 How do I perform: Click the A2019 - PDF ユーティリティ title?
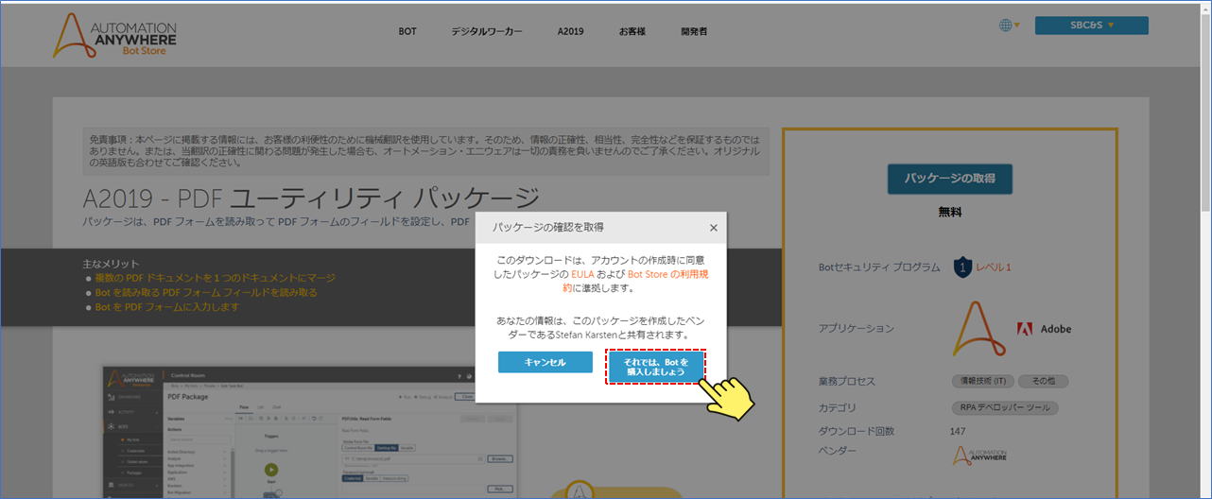[310, 199]
